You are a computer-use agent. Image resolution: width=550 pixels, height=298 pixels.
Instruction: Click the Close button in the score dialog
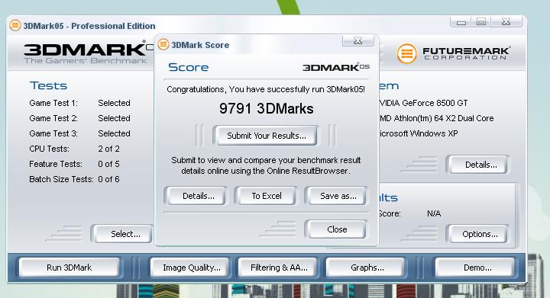[x=337, y=229]
